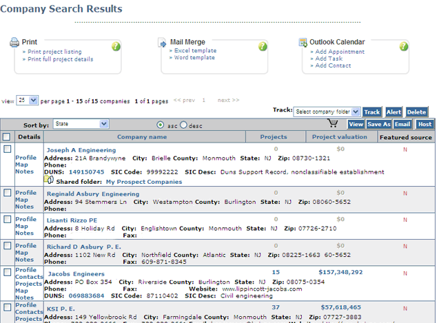This screenshot has width=439, height=323.
Task: Open Notes for Lisanti Rizzo PE
Action: coord(24,233)
